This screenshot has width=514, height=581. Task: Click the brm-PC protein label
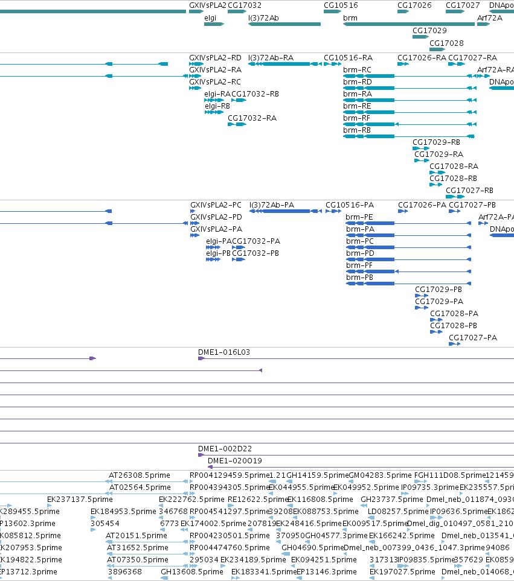coord(360,241)
